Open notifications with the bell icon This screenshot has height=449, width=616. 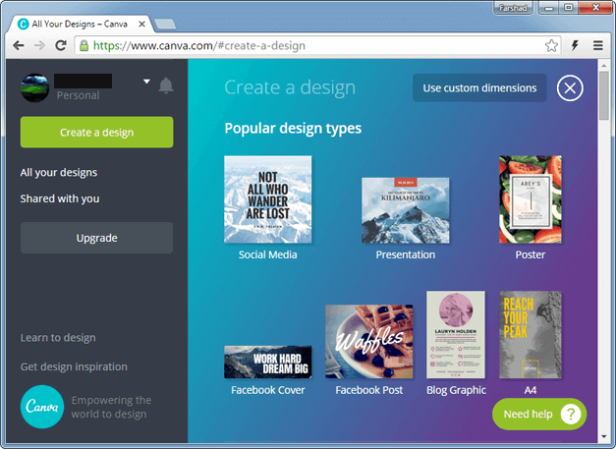(x=166, y=85)
